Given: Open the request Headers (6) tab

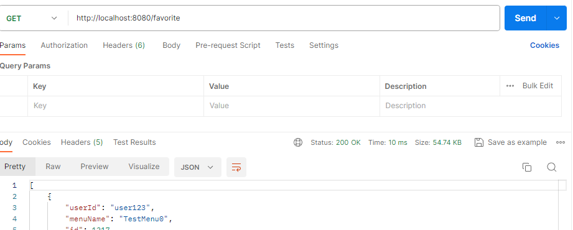Looking at the screenshot, I should point(124,45).
